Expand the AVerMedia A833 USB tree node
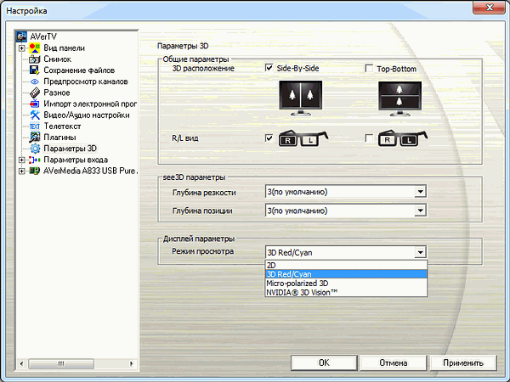This screenshot has width=510, height=382. click(x=21, y=171)
